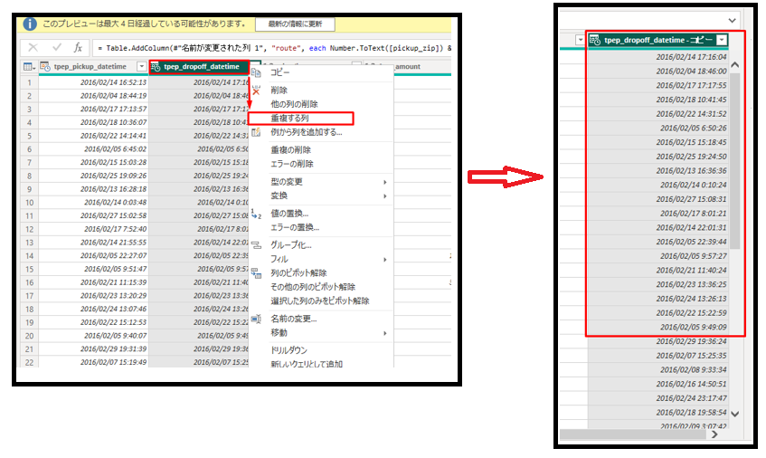The height and width of the screenshot is (458, 766).
Task: Choose 他の列の削除 in the context menu
Action: (294, 104)
